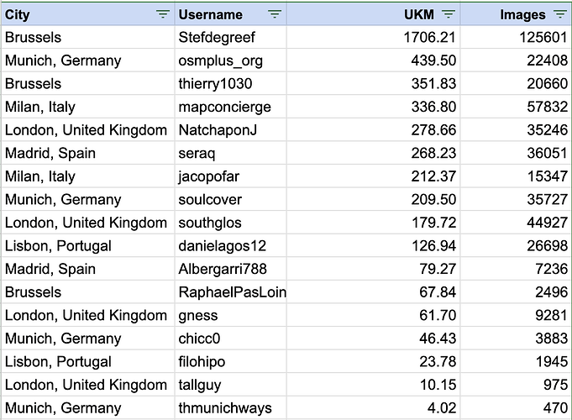
Task: Click the Albergarri788 username cell
Action: (230, 269)
